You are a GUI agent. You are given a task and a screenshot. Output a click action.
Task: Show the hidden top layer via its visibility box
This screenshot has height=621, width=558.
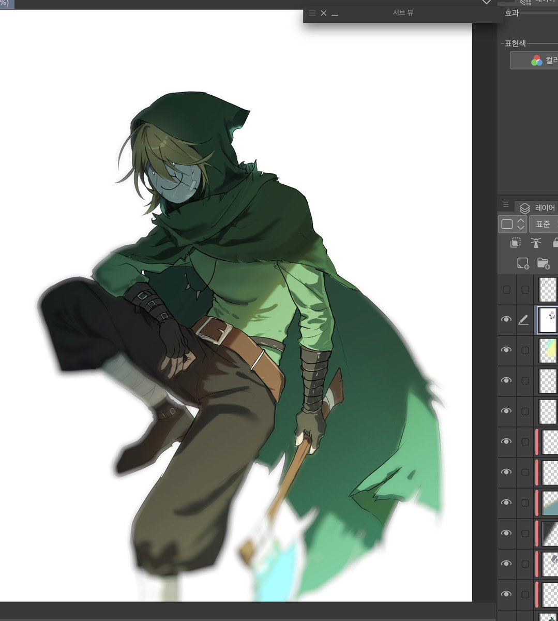click(x=506, y=290)
